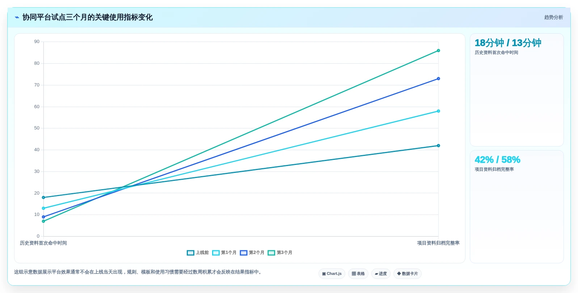Image resolution: width=578 pixels, height=293 pixels.
Task: Click the 第3个月 data point at 86
Action: point(438,51)
